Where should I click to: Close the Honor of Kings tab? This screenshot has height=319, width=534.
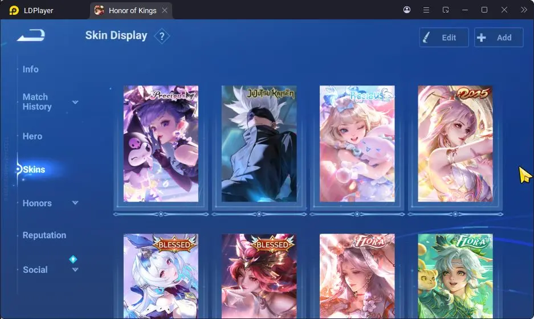coord(165,11)
